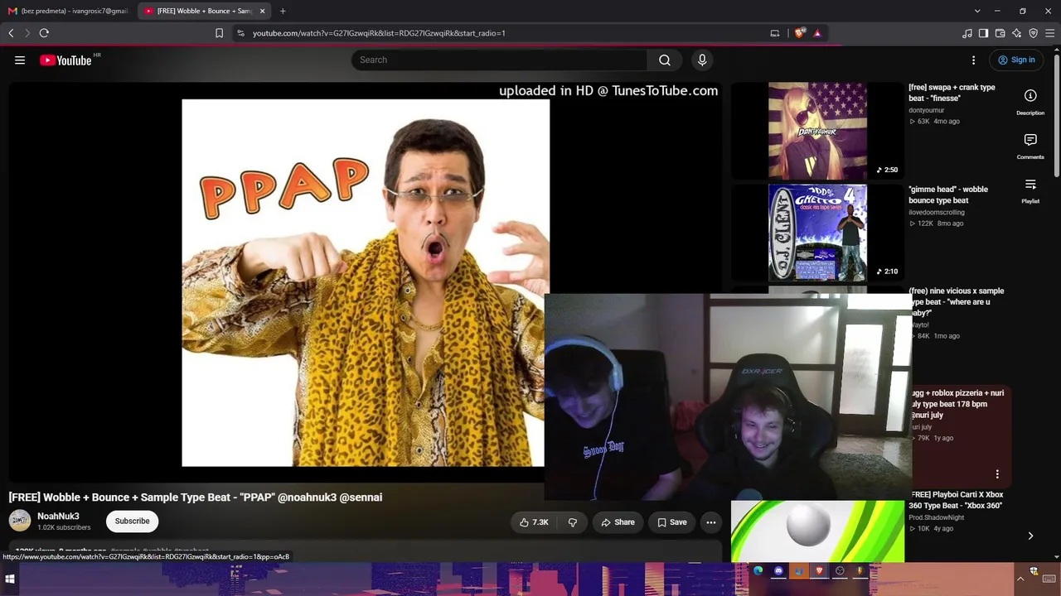The height and width of the screenshot is (596, 1061).
Task: Open the Brave playlist music-note icon
Action: [x=967, y=33]
